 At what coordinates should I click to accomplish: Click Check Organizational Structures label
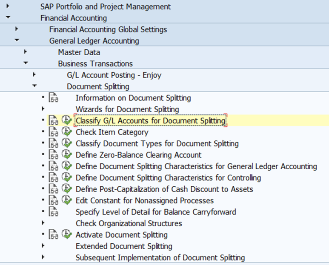coord(129,223)
